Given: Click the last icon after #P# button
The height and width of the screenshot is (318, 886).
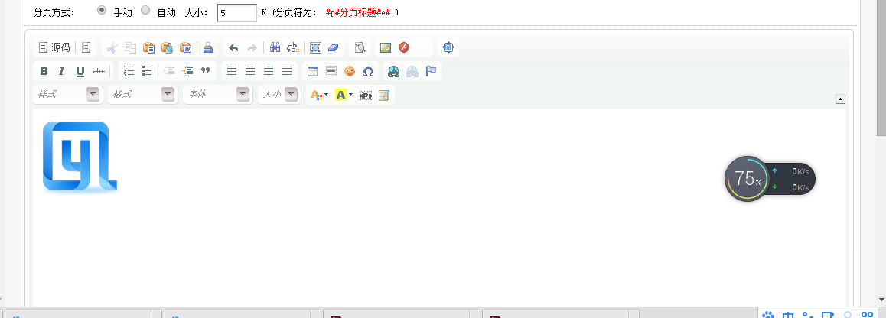Looking at the screenshot, I should (384, 96).
